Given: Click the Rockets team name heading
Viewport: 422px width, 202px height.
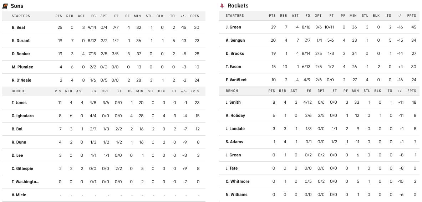Looking at the screenshot, I should tap(238, 6).
